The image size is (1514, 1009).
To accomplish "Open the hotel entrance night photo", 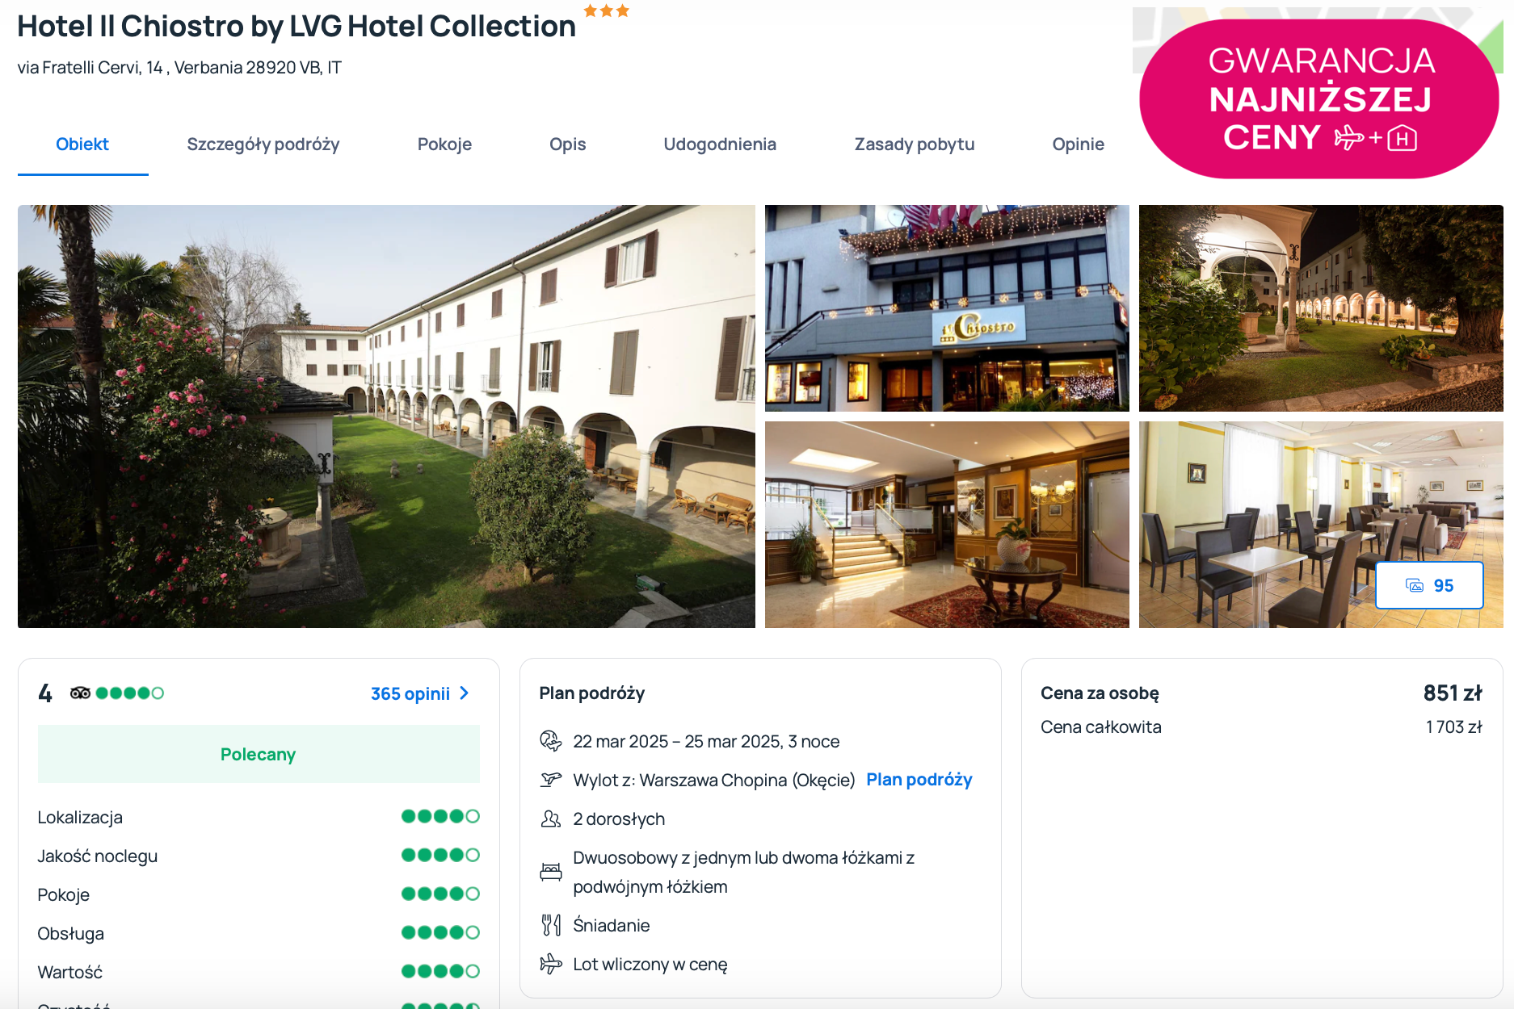I will click(x=947, y=308).
